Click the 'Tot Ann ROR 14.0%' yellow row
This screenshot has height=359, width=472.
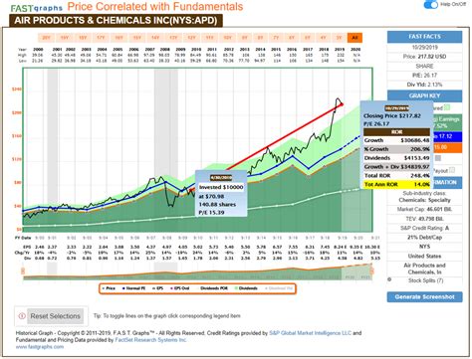click(x=396, y=184)
